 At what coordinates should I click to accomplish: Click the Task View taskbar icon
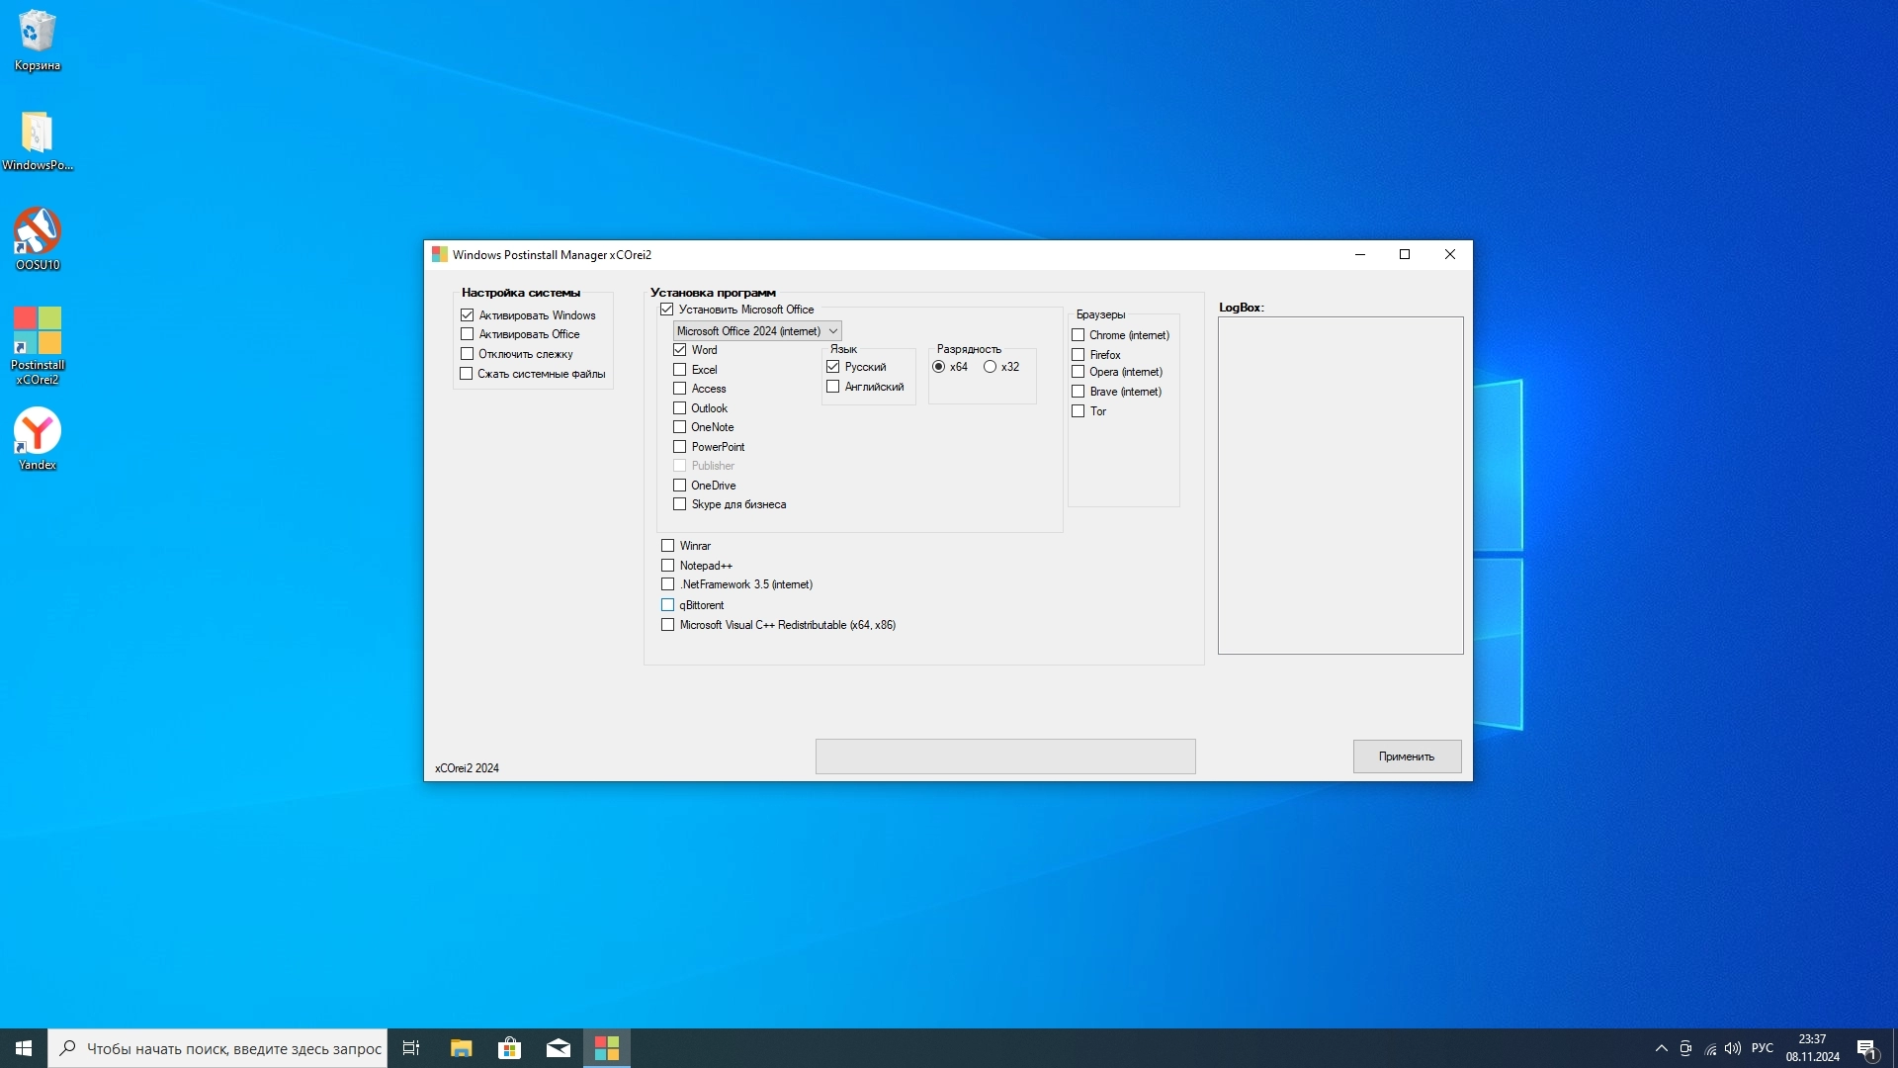pyautogui.click(x=411, y=1048)
